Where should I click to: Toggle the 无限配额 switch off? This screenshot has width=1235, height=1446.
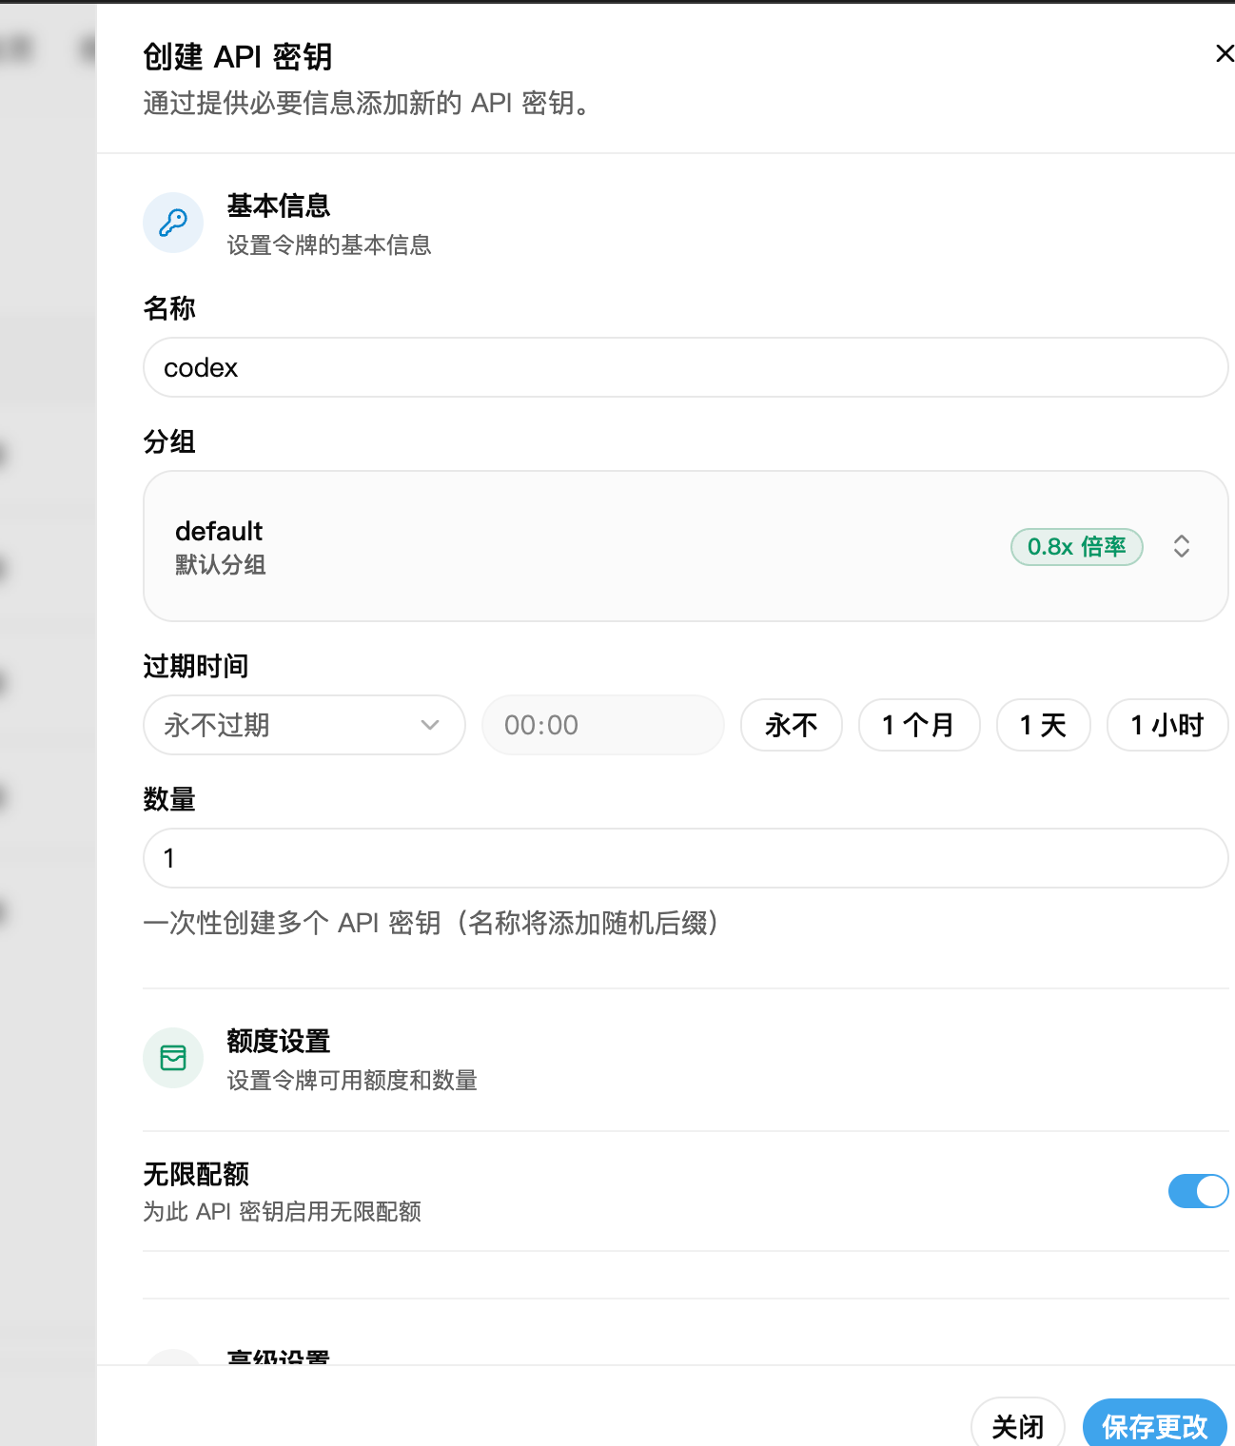pos(1198,1191)
